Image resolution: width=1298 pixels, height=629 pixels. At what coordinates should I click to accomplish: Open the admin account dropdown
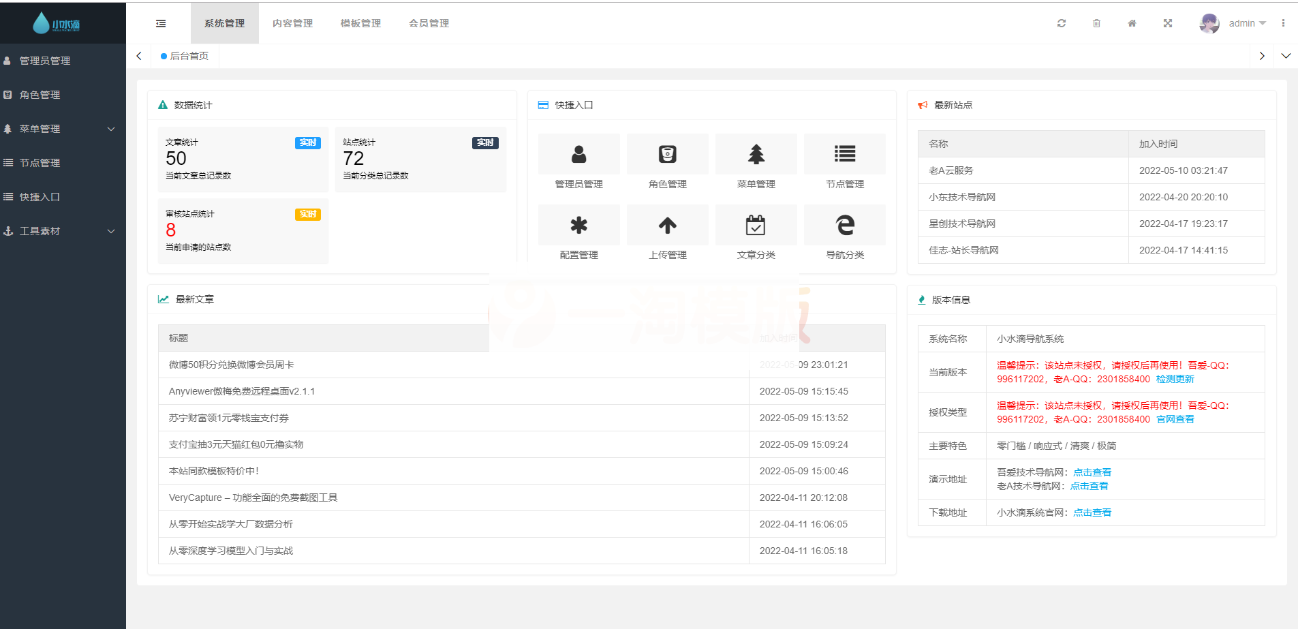(x=1246, y=22)
